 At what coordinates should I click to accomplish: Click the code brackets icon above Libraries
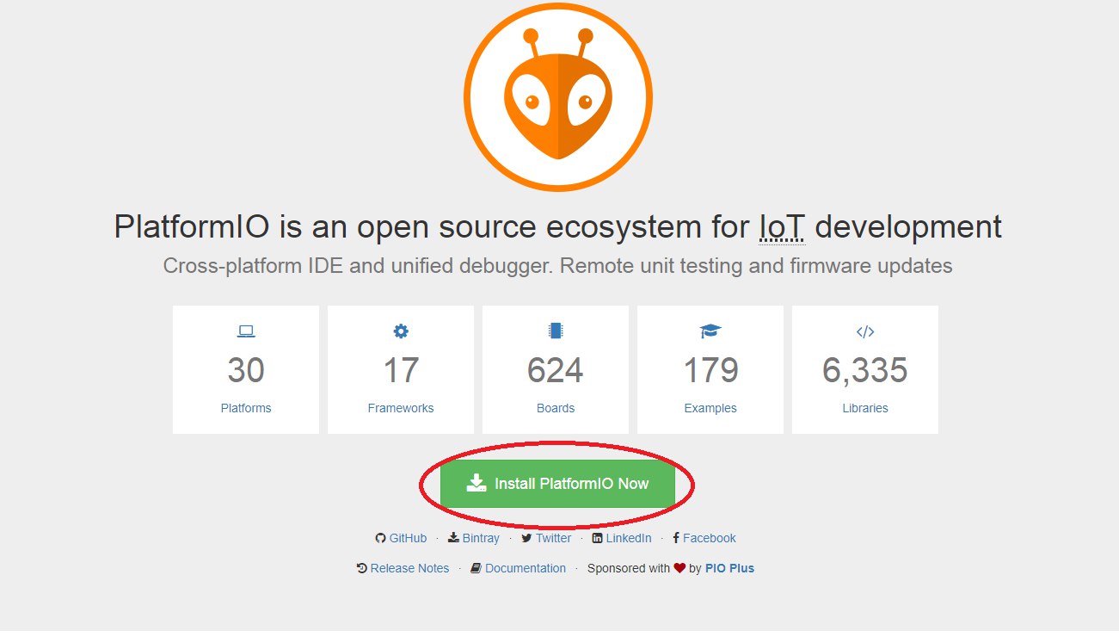pos(865,331)
